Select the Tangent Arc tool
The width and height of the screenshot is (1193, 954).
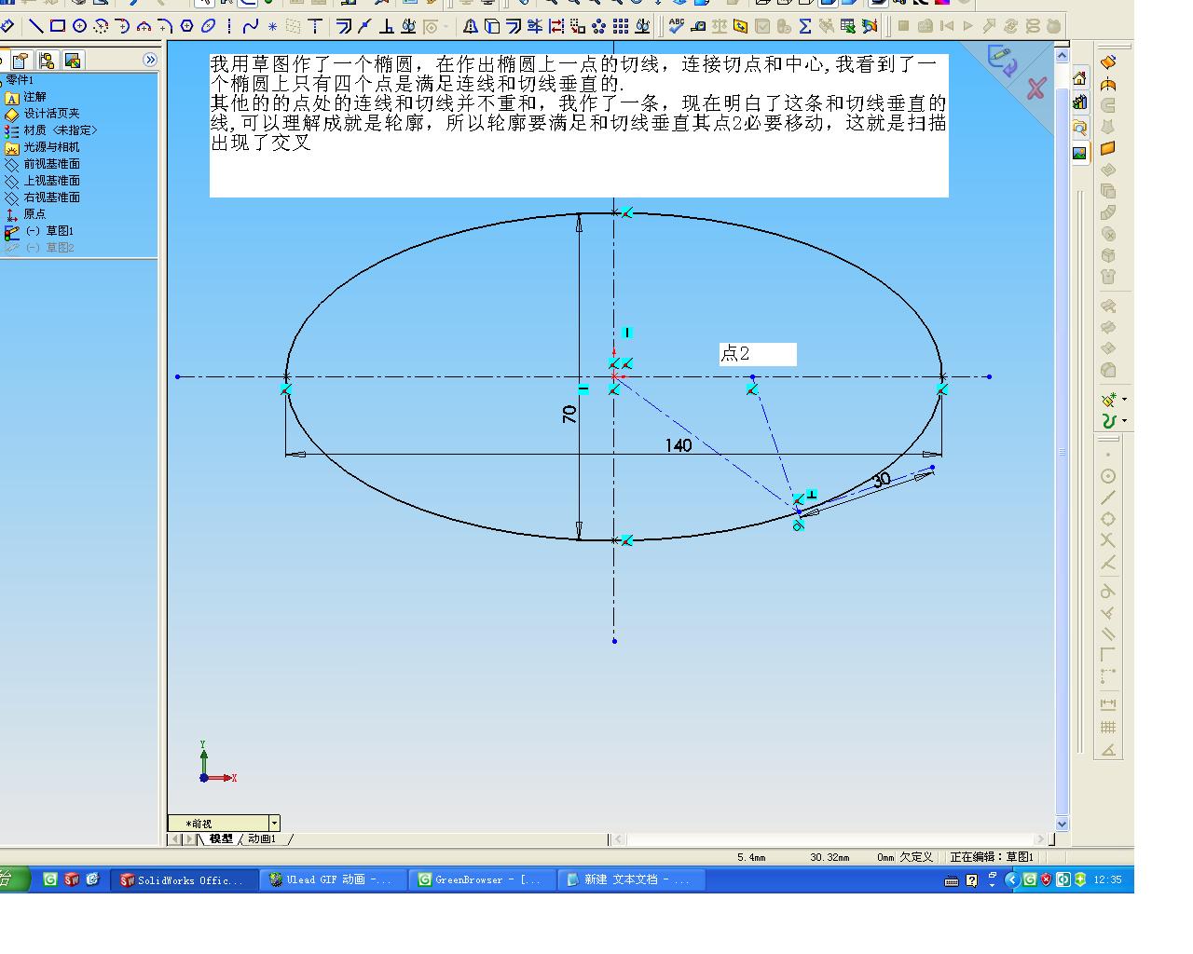[x=122, y=26]
